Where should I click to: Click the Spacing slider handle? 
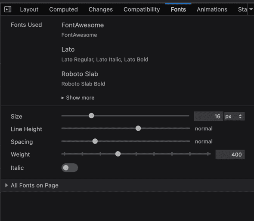(x=95, y=141)
